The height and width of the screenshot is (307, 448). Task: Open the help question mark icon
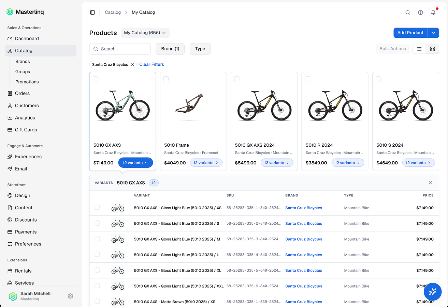(420, 12)
